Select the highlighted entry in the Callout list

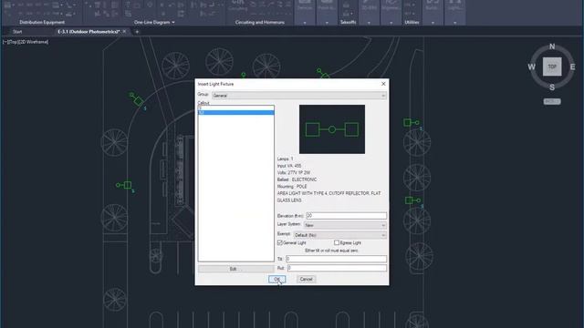coord(236,112)
